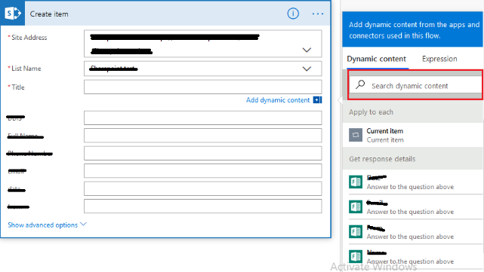484x272 pixels.
Task: Click the Add dynamic content link
Action: (278, 100)
